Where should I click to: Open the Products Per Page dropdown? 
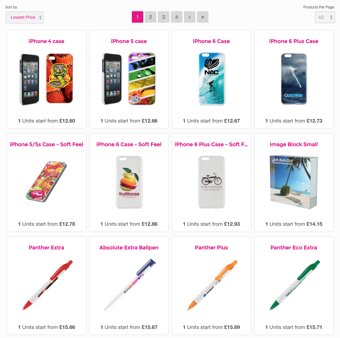click(325, 17)
